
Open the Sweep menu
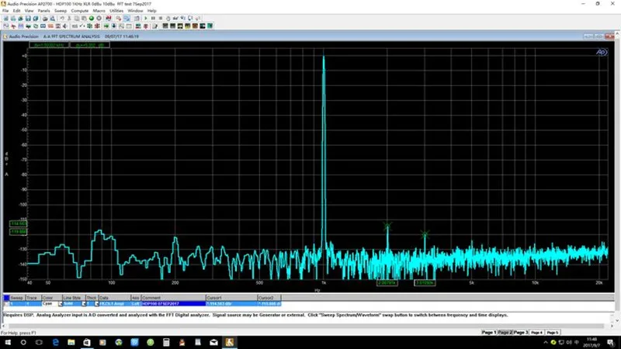[x=61, y=11]
